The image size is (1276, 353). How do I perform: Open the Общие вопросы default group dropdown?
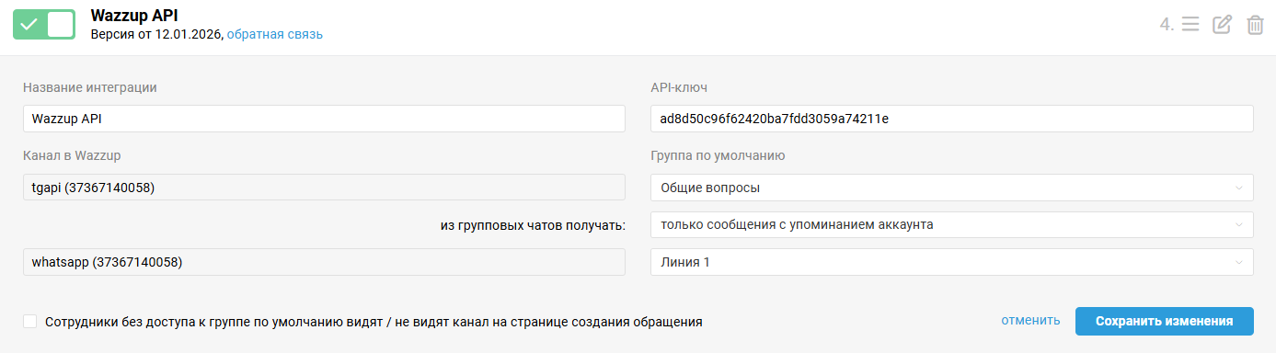click(952, 188)
